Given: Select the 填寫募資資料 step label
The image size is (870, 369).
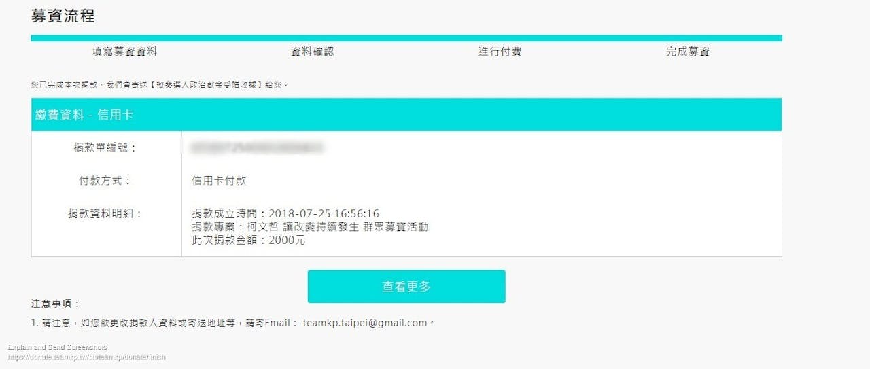Looking at the screenshot, I should (124, 52).
